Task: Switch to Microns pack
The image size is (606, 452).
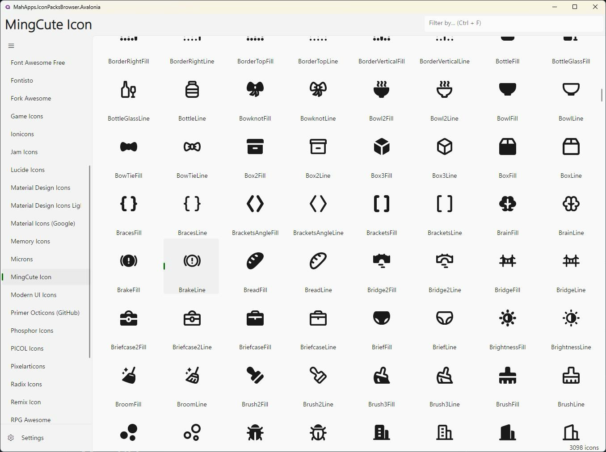Action: (46, 259)
